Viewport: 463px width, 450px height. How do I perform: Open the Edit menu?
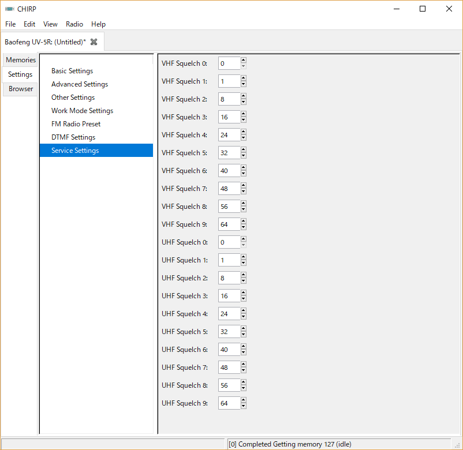click(29, 24)
